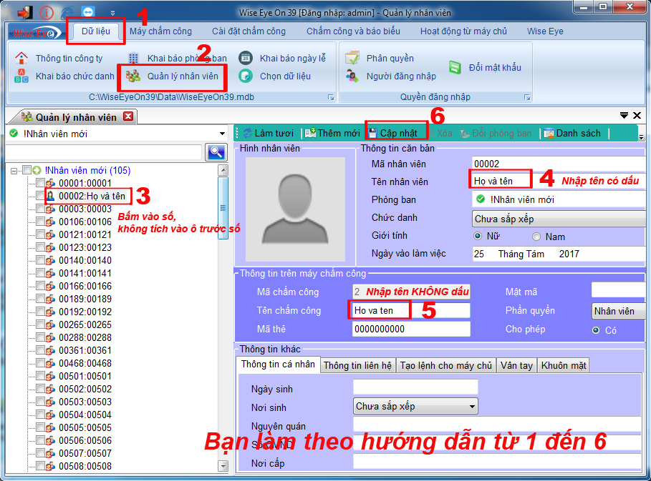The image size is (651, 481).
Task: Switch to the Máy chấm công tab
Action: click(x=160, y=31)
